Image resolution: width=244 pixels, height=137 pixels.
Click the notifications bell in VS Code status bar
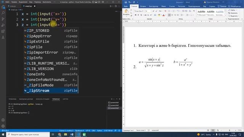119,131
